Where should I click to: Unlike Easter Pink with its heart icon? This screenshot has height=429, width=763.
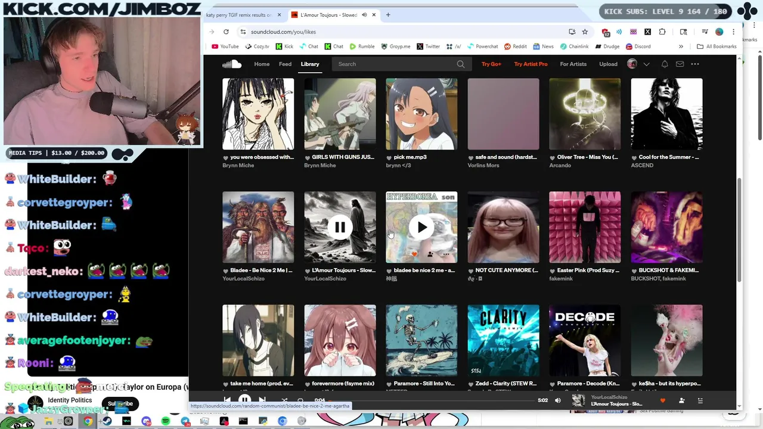553,271
